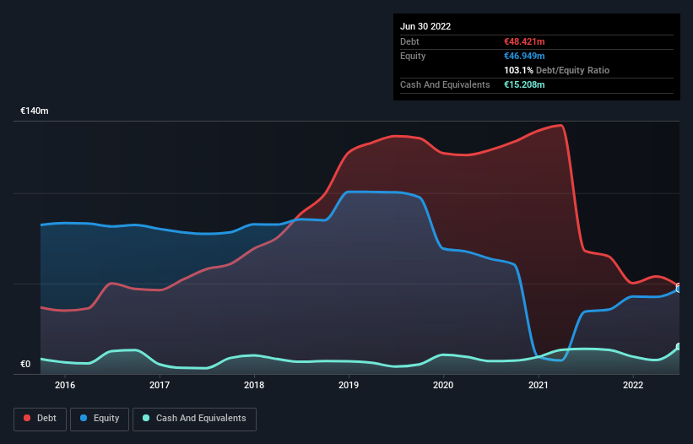Click the 103.1% Debt/Equity Ratio text
This screenshot has height=444, width=693.
pos(556,70)
